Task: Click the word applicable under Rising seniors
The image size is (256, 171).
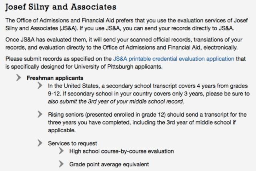Action: (x=62, y=130)
